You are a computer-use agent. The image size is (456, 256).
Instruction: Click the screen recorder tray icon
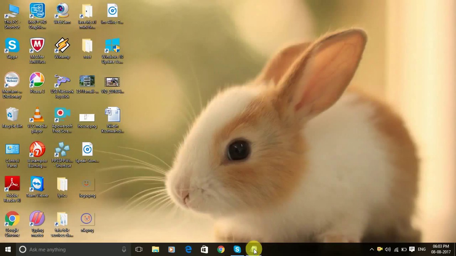[380, 249]
